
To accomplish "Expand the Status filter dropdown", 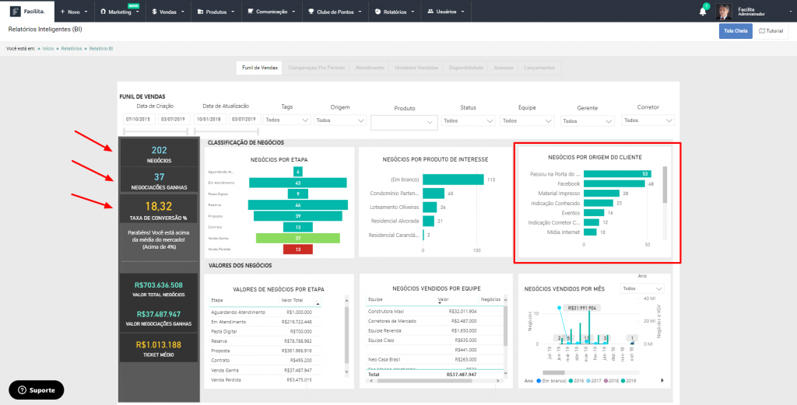I will click(468, 120).
